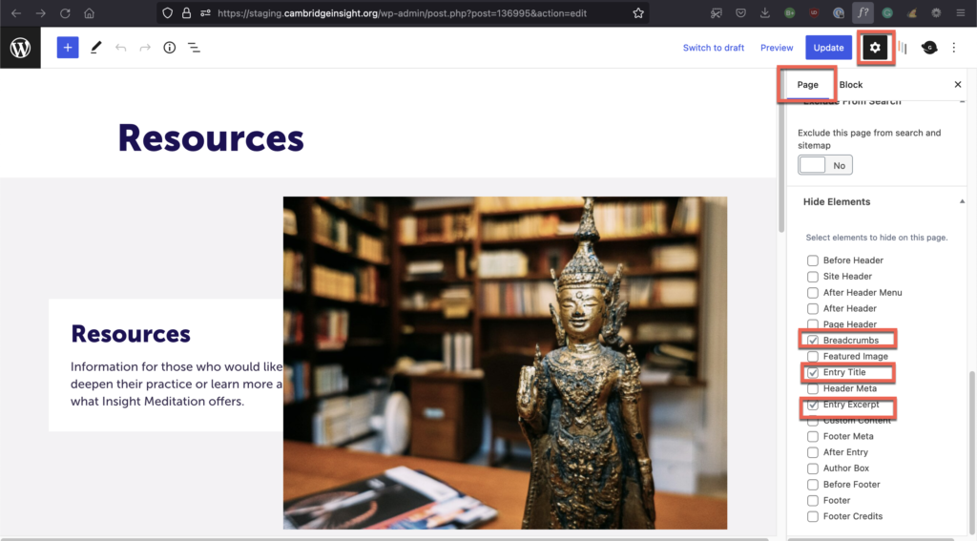
Task: Select the Page tab
Action: coord(807,85)
